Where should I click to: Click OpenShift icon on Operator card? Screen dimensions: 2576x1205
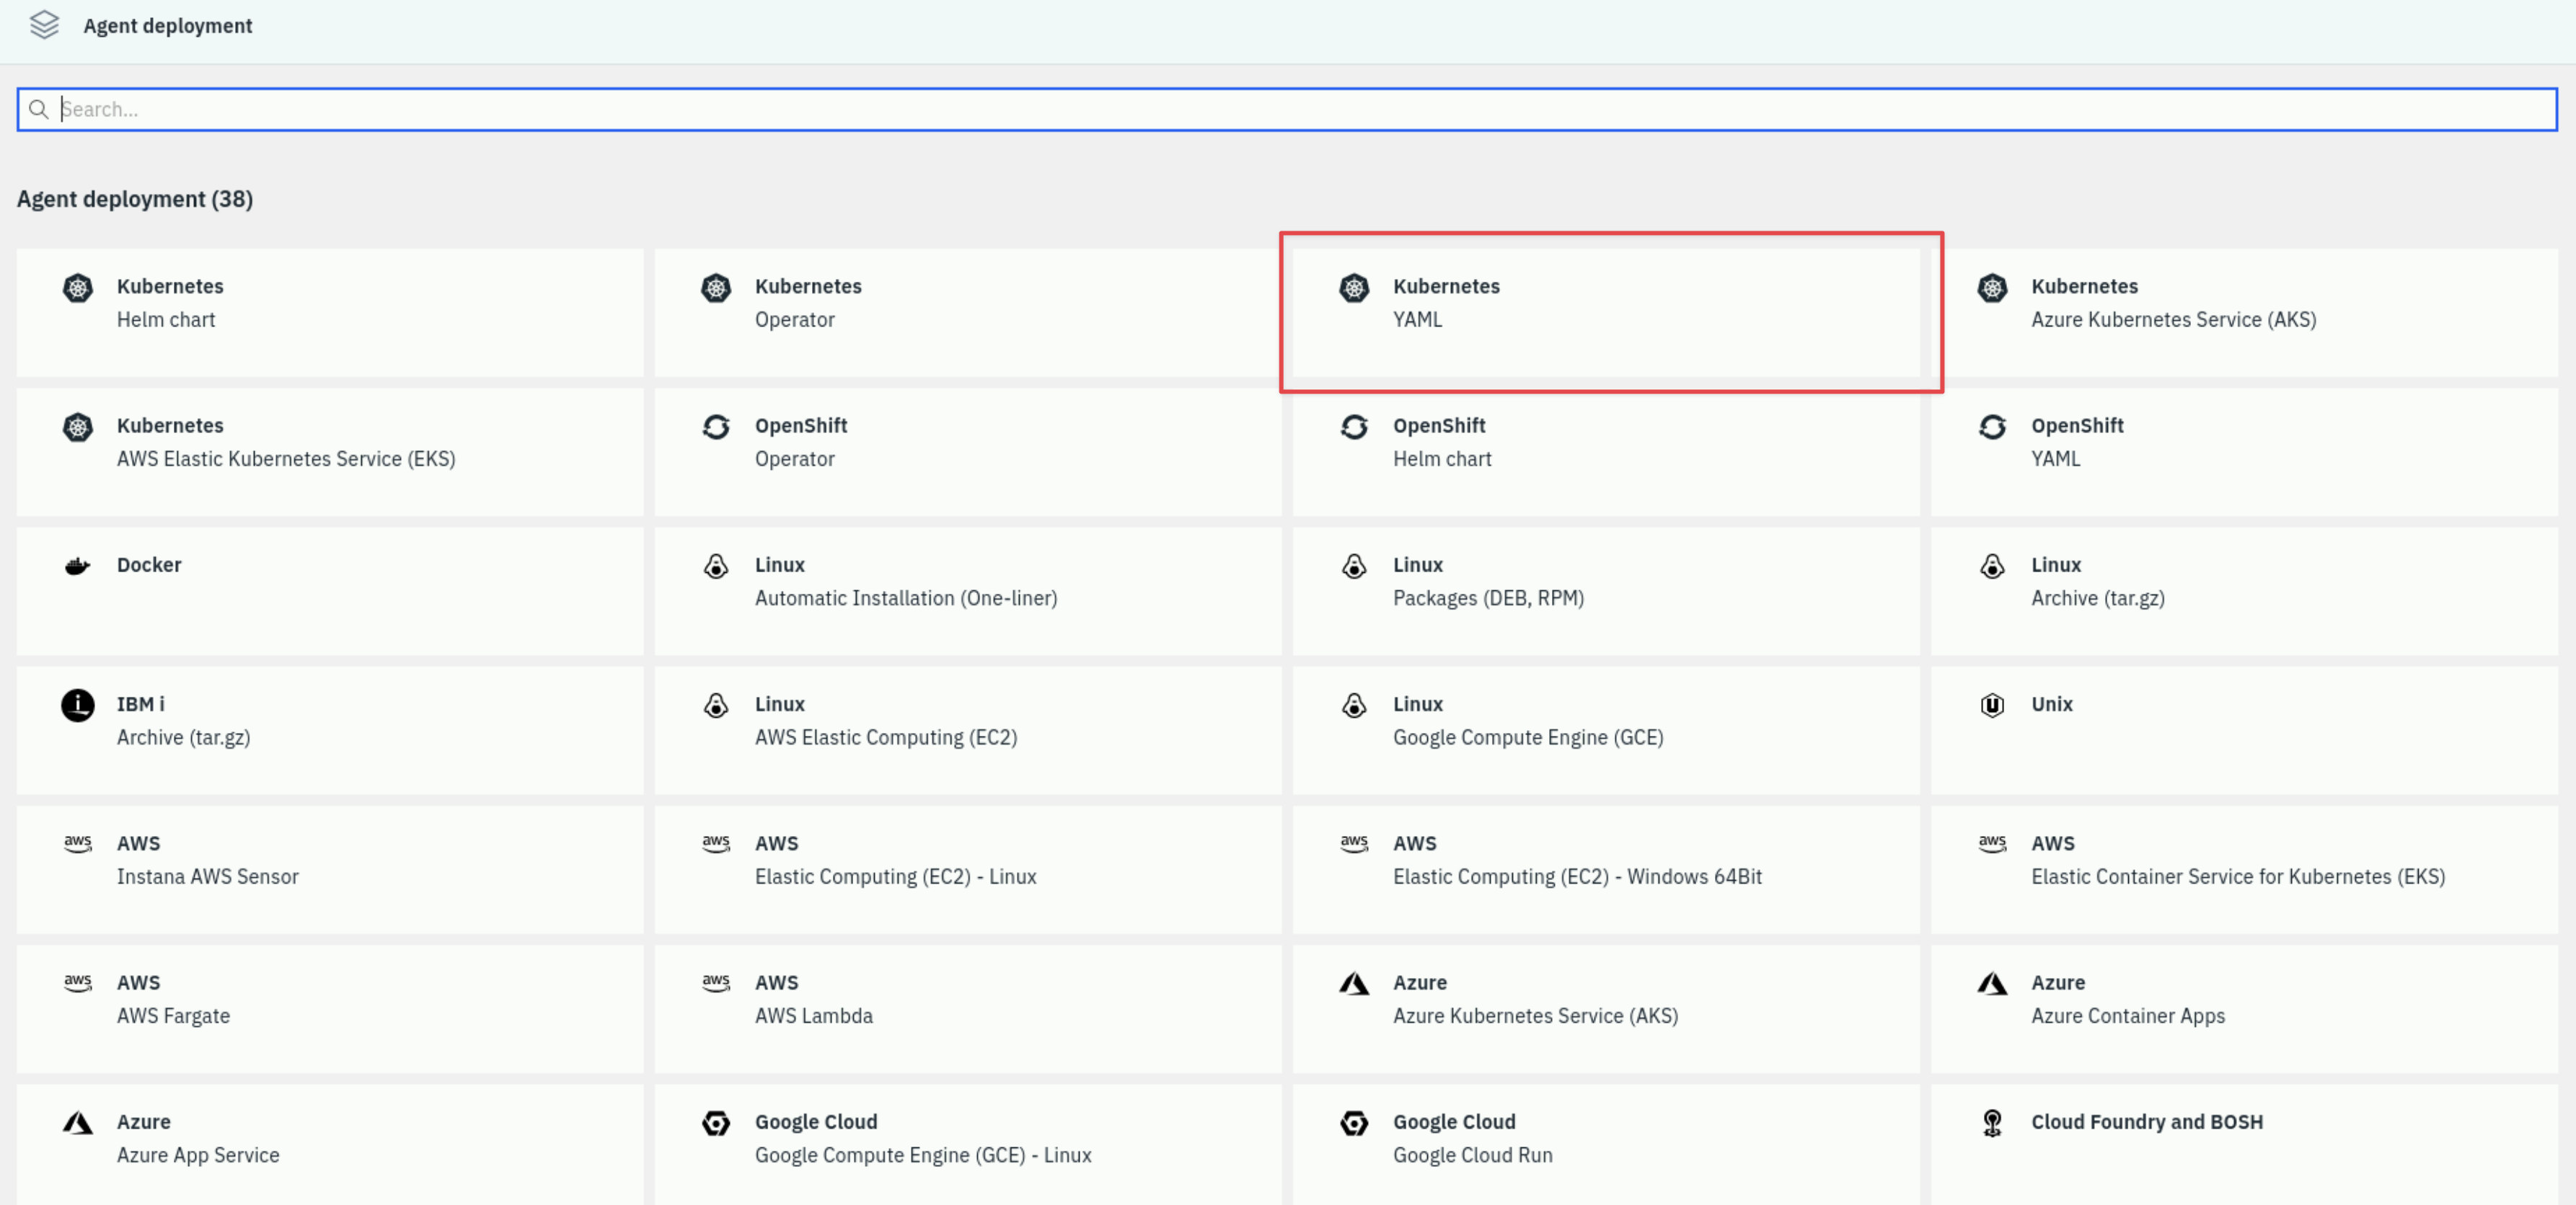point(716,427)
